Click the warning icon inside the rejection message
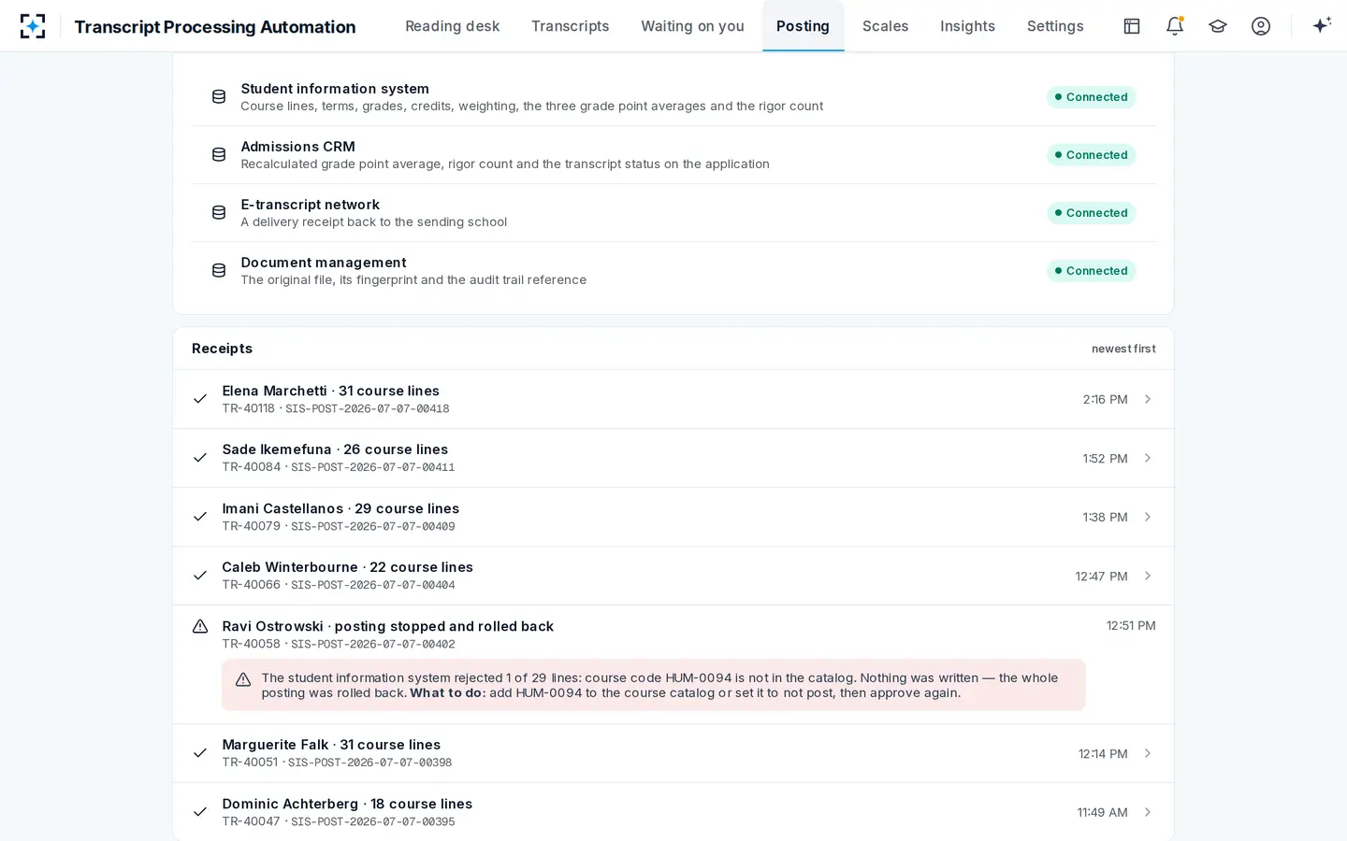Viewport: 1347px width, 841px height. tap(243, 679)
